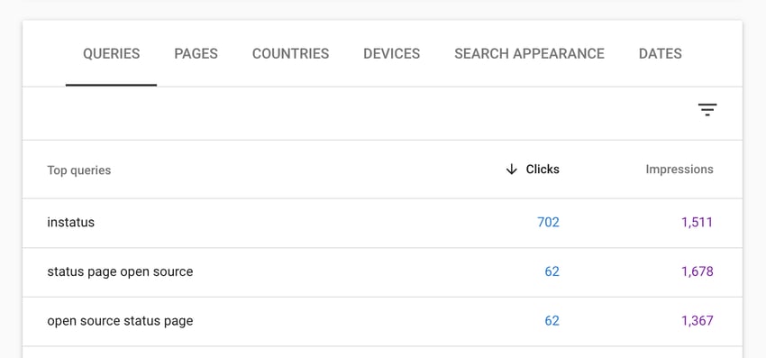Open the filter rows icon
766x358 pixels.
click(707, 110)
